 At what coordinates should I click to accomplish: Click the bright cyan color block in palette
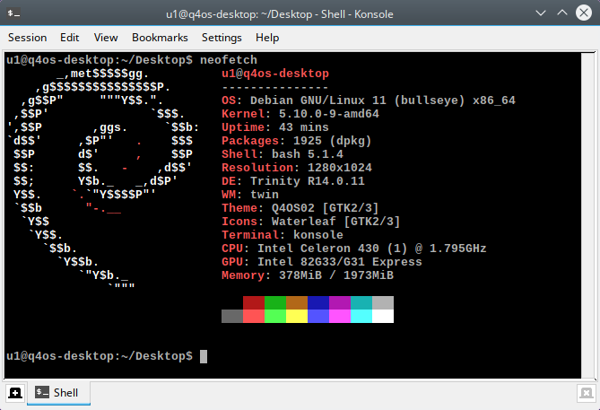[361, 316]
